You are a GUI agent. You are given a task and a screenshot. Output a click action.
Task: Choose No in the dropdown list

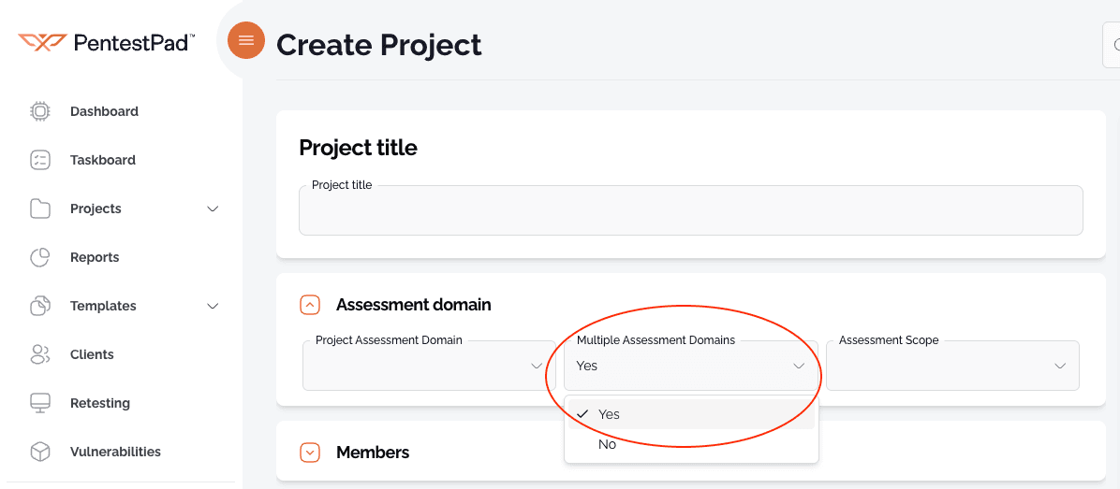click(691, 444)
